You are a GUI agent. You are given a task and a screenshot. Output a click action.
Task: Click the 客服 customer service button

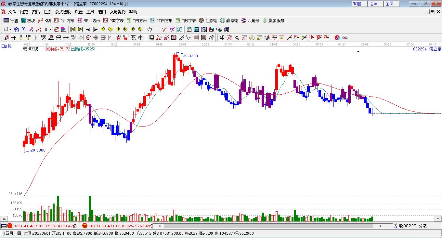coord(359,4)
